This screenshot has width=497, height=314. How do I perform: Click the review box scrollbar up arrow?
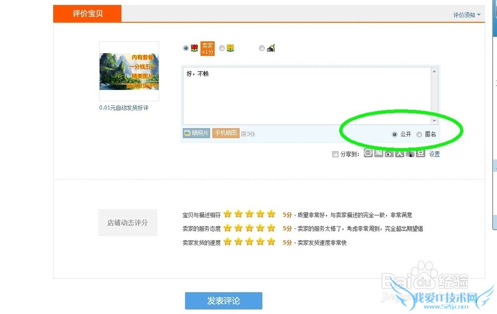(x=434, y=71)
